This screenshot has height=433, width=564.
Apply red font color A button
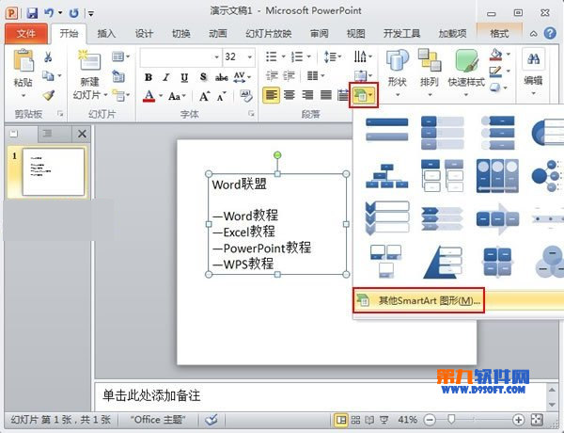(x=149, y=96)
